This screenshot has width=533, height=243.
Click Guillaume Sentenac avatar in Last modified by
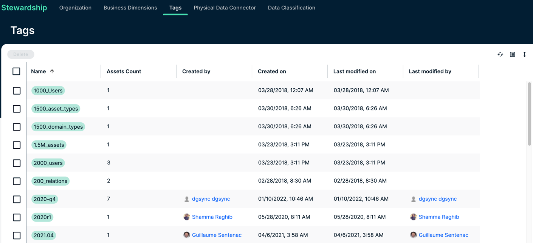click(413, 235)
